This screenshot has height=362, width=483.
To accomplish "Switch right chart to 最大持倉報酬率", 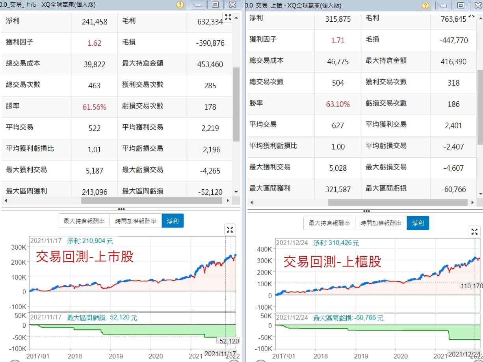I will 329,223.
